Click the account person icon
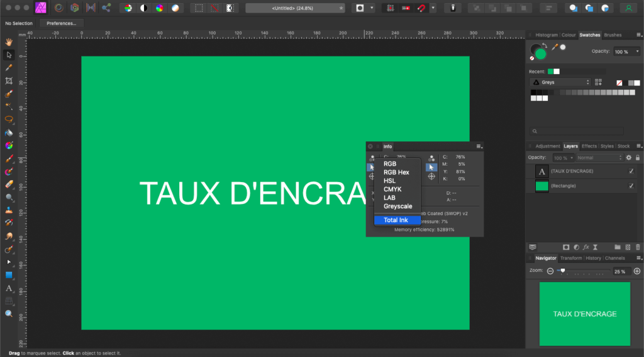 click(x=628, y=8)
